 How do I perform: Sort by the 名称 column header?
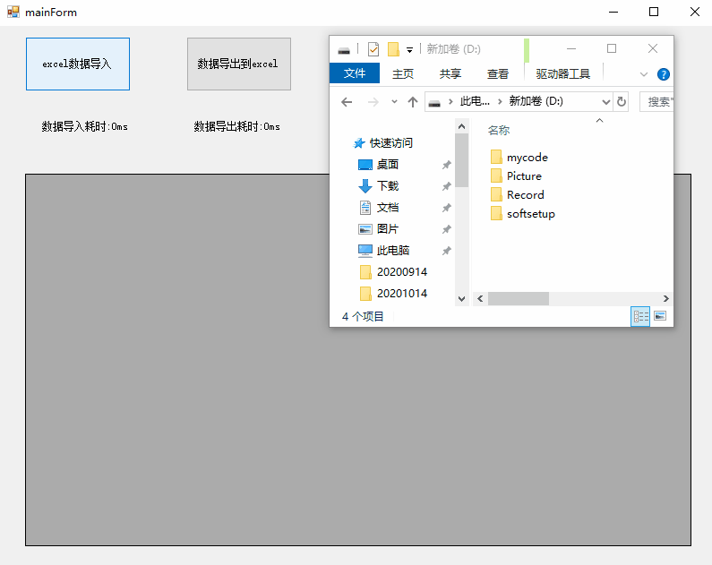pyautogui.click(x=499, y=131)
